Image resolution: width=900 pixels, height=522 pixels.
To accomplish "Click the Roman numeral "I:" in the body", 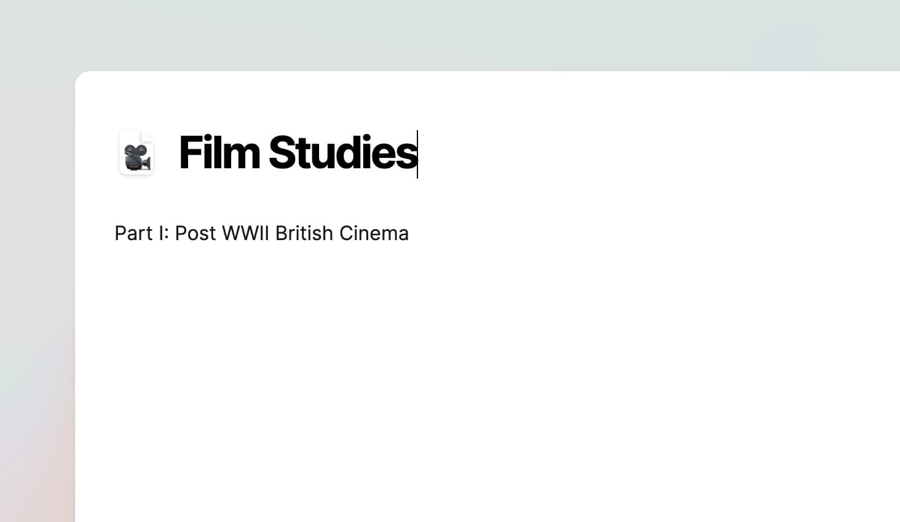I will pyautogui.click(x=163, y=233).
